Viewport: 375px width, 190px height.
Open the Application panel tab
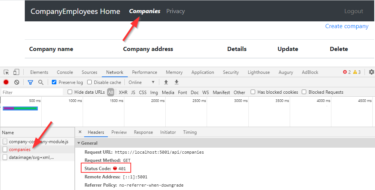pos(203,72)
